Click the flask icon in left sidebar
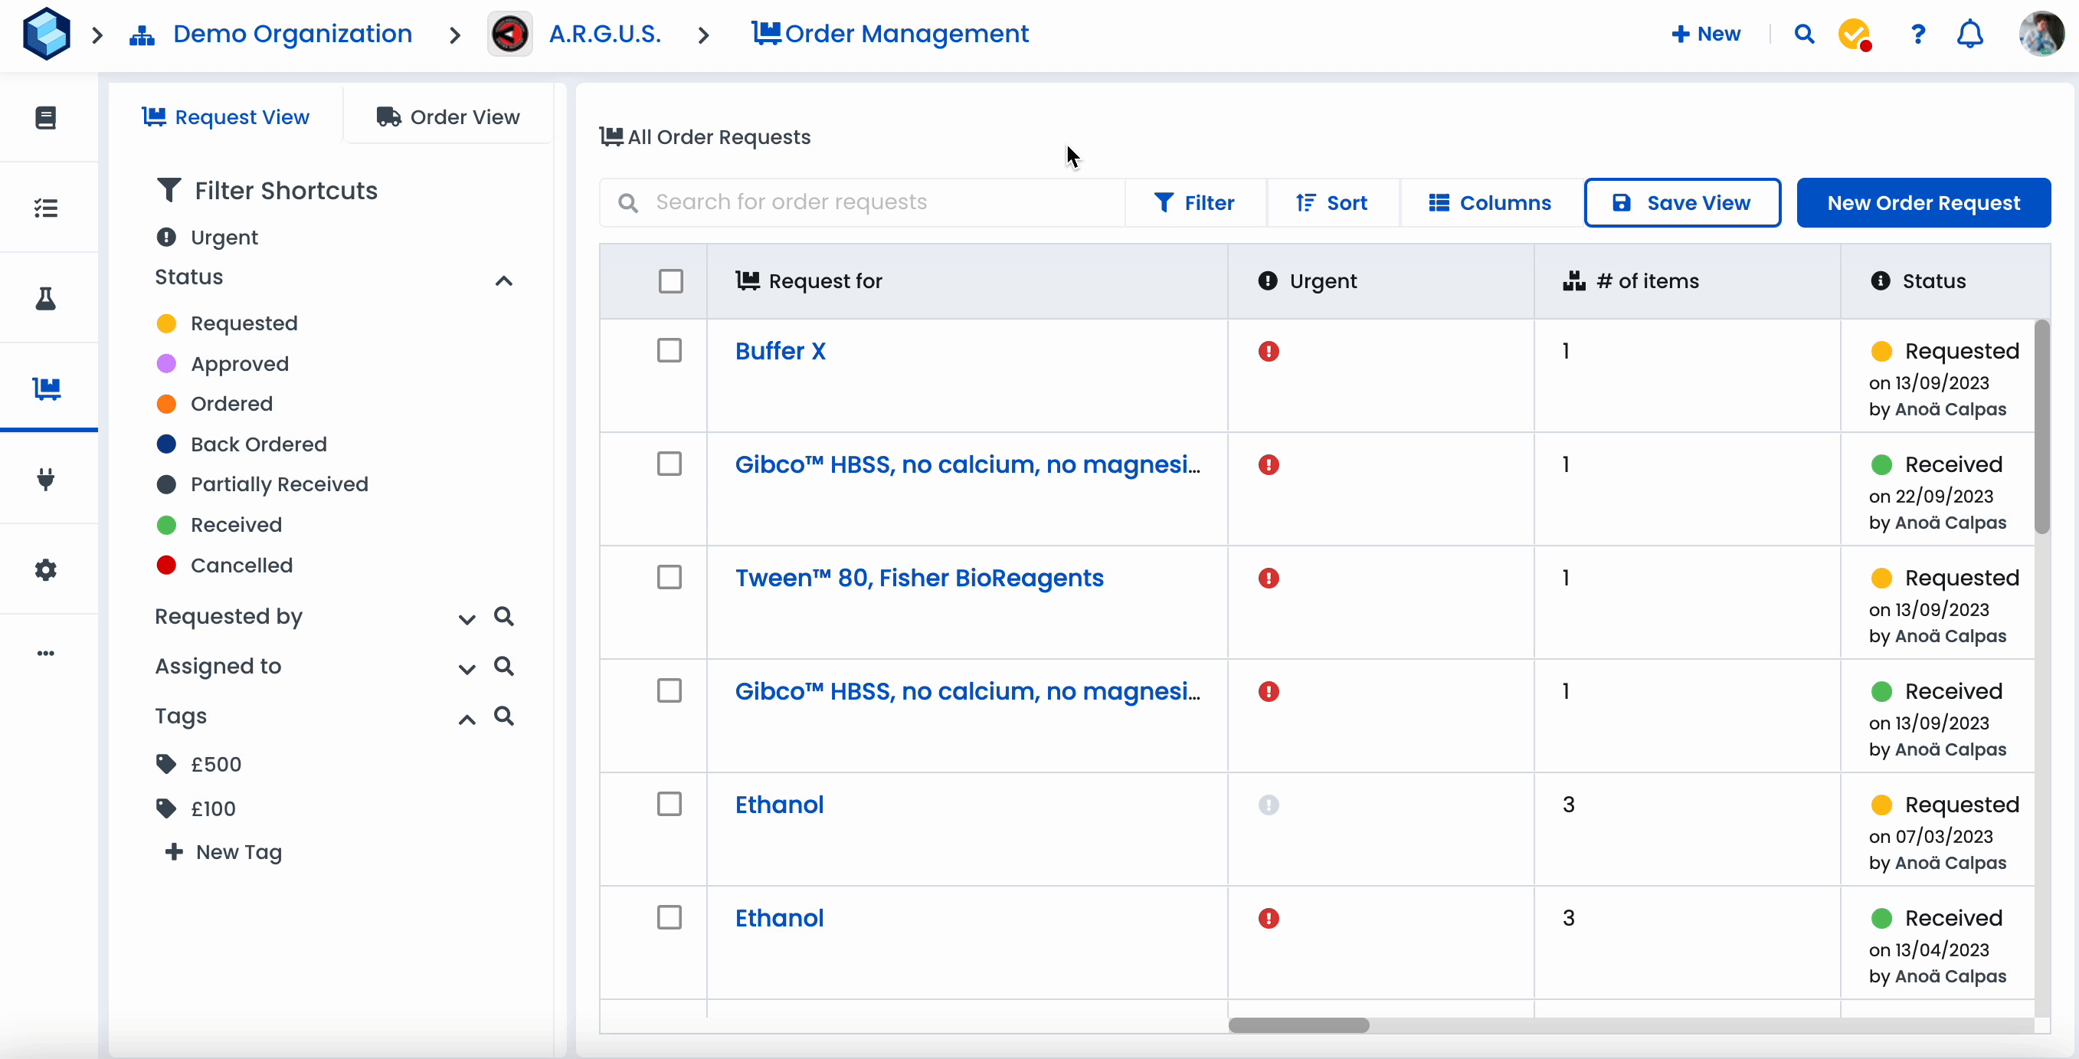Image resolution: width=2079 pixels, height=1059 pixels. pos(46,299)
